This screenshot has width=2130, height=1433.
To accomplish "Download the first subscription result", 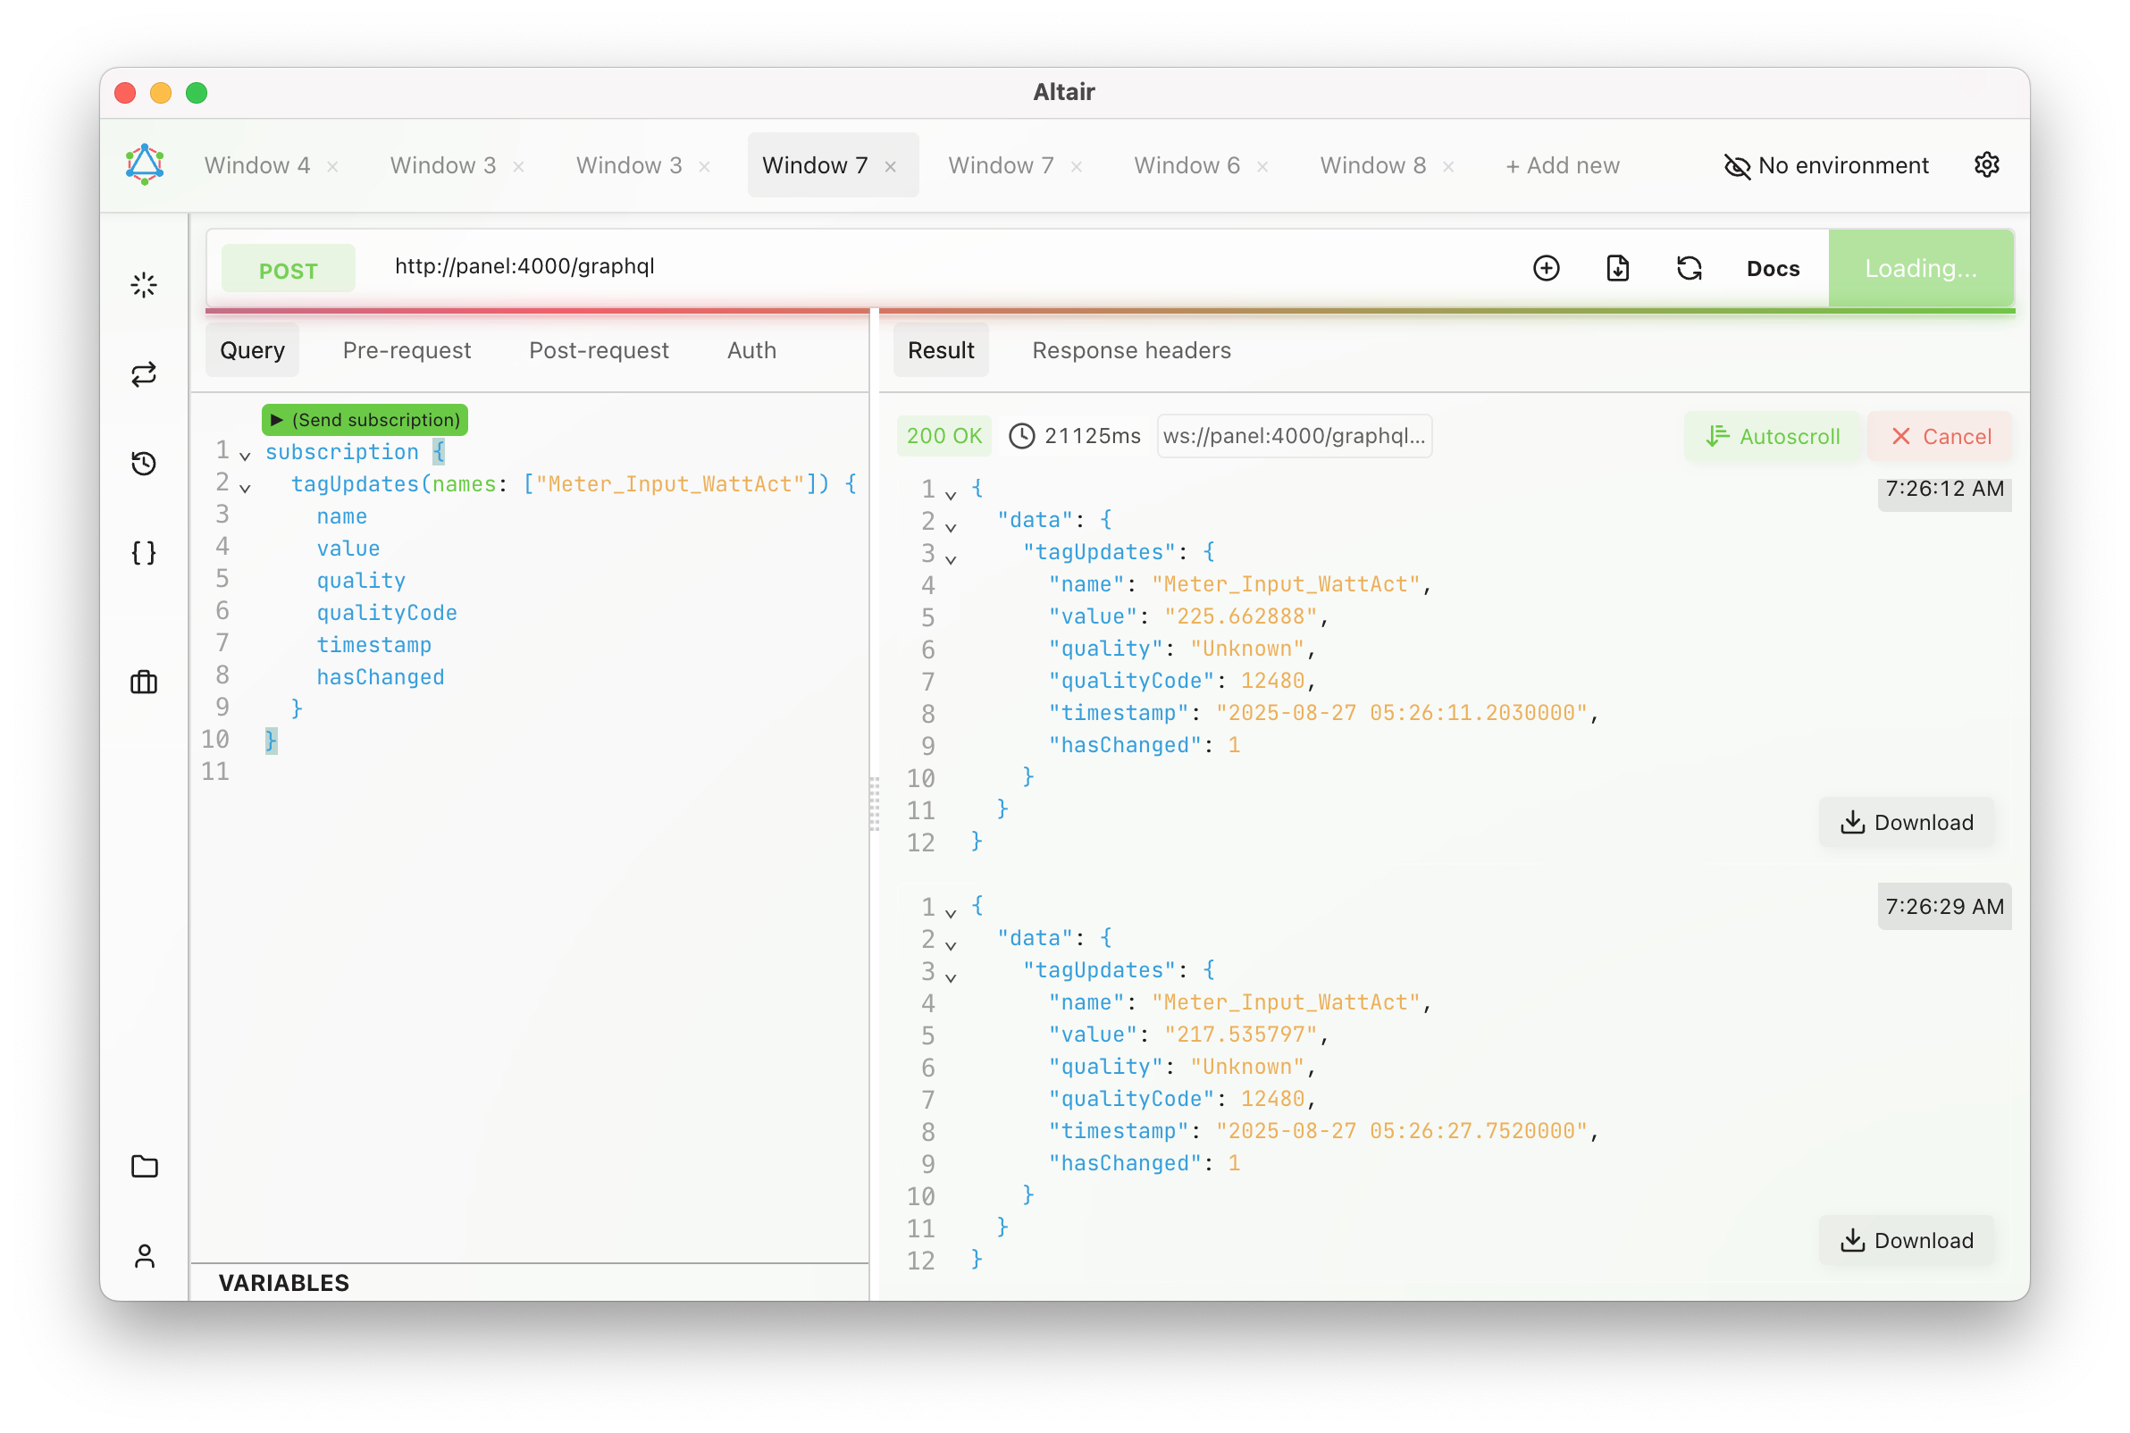I will click(x=1907, y=822).
